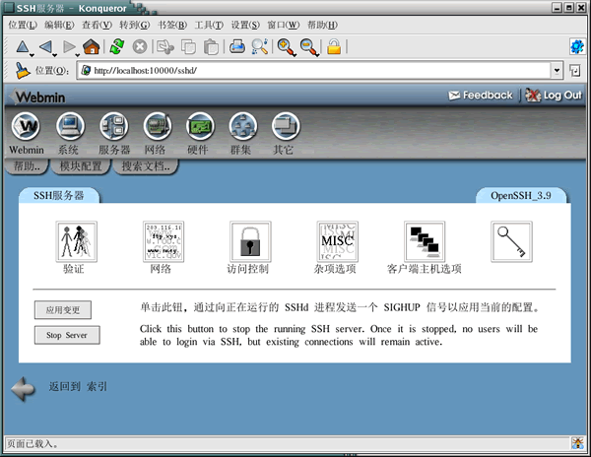The height and width of the screenshot is (457, 591).
Task: Open the 其它 (Others) category icon
Action: pyautogui.click(x=286, y=126)
